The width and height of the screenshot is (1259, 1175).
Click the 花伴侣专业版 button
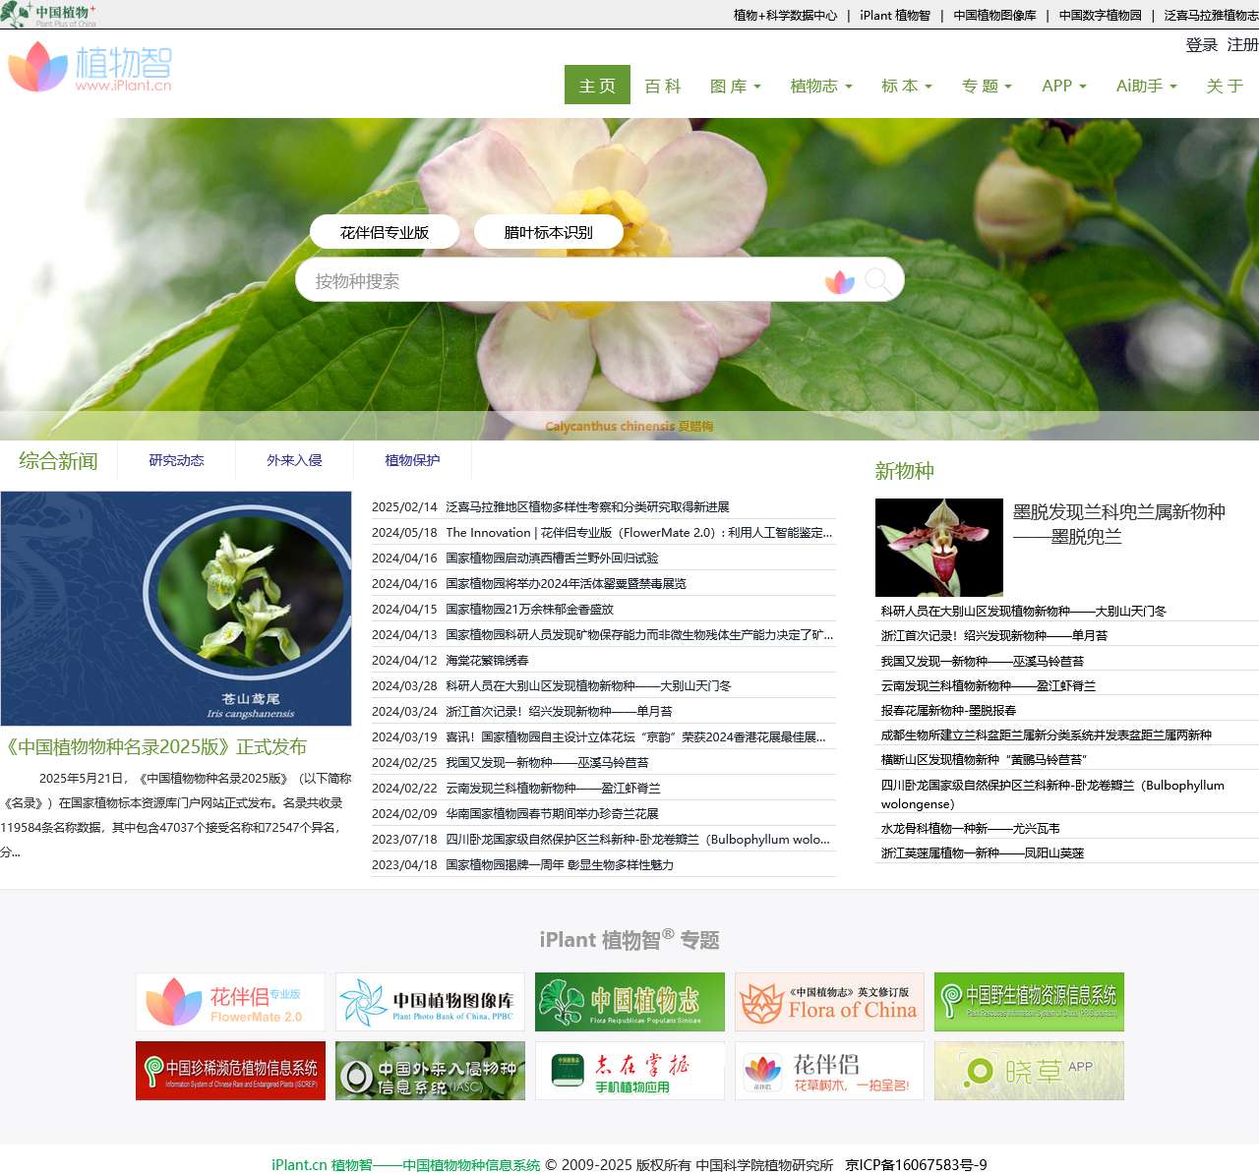tap(385, 232)
